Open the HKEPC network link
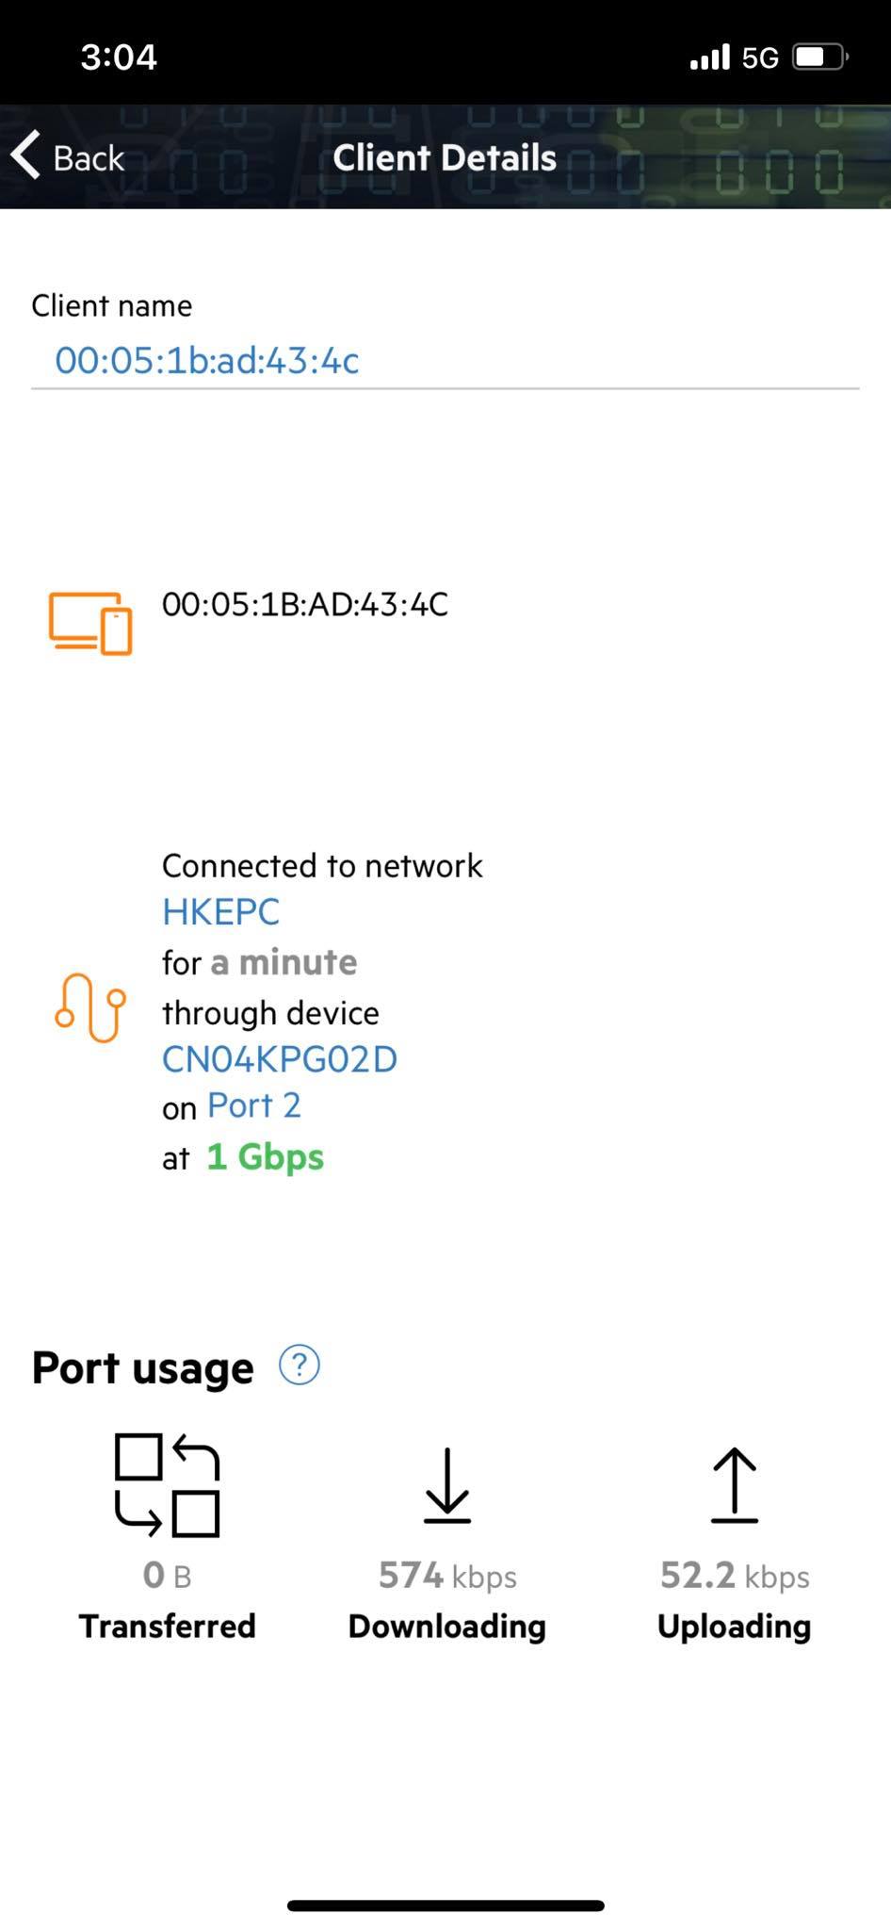The width and height of the screenshot is (891, 1930). tap(221, 912)
